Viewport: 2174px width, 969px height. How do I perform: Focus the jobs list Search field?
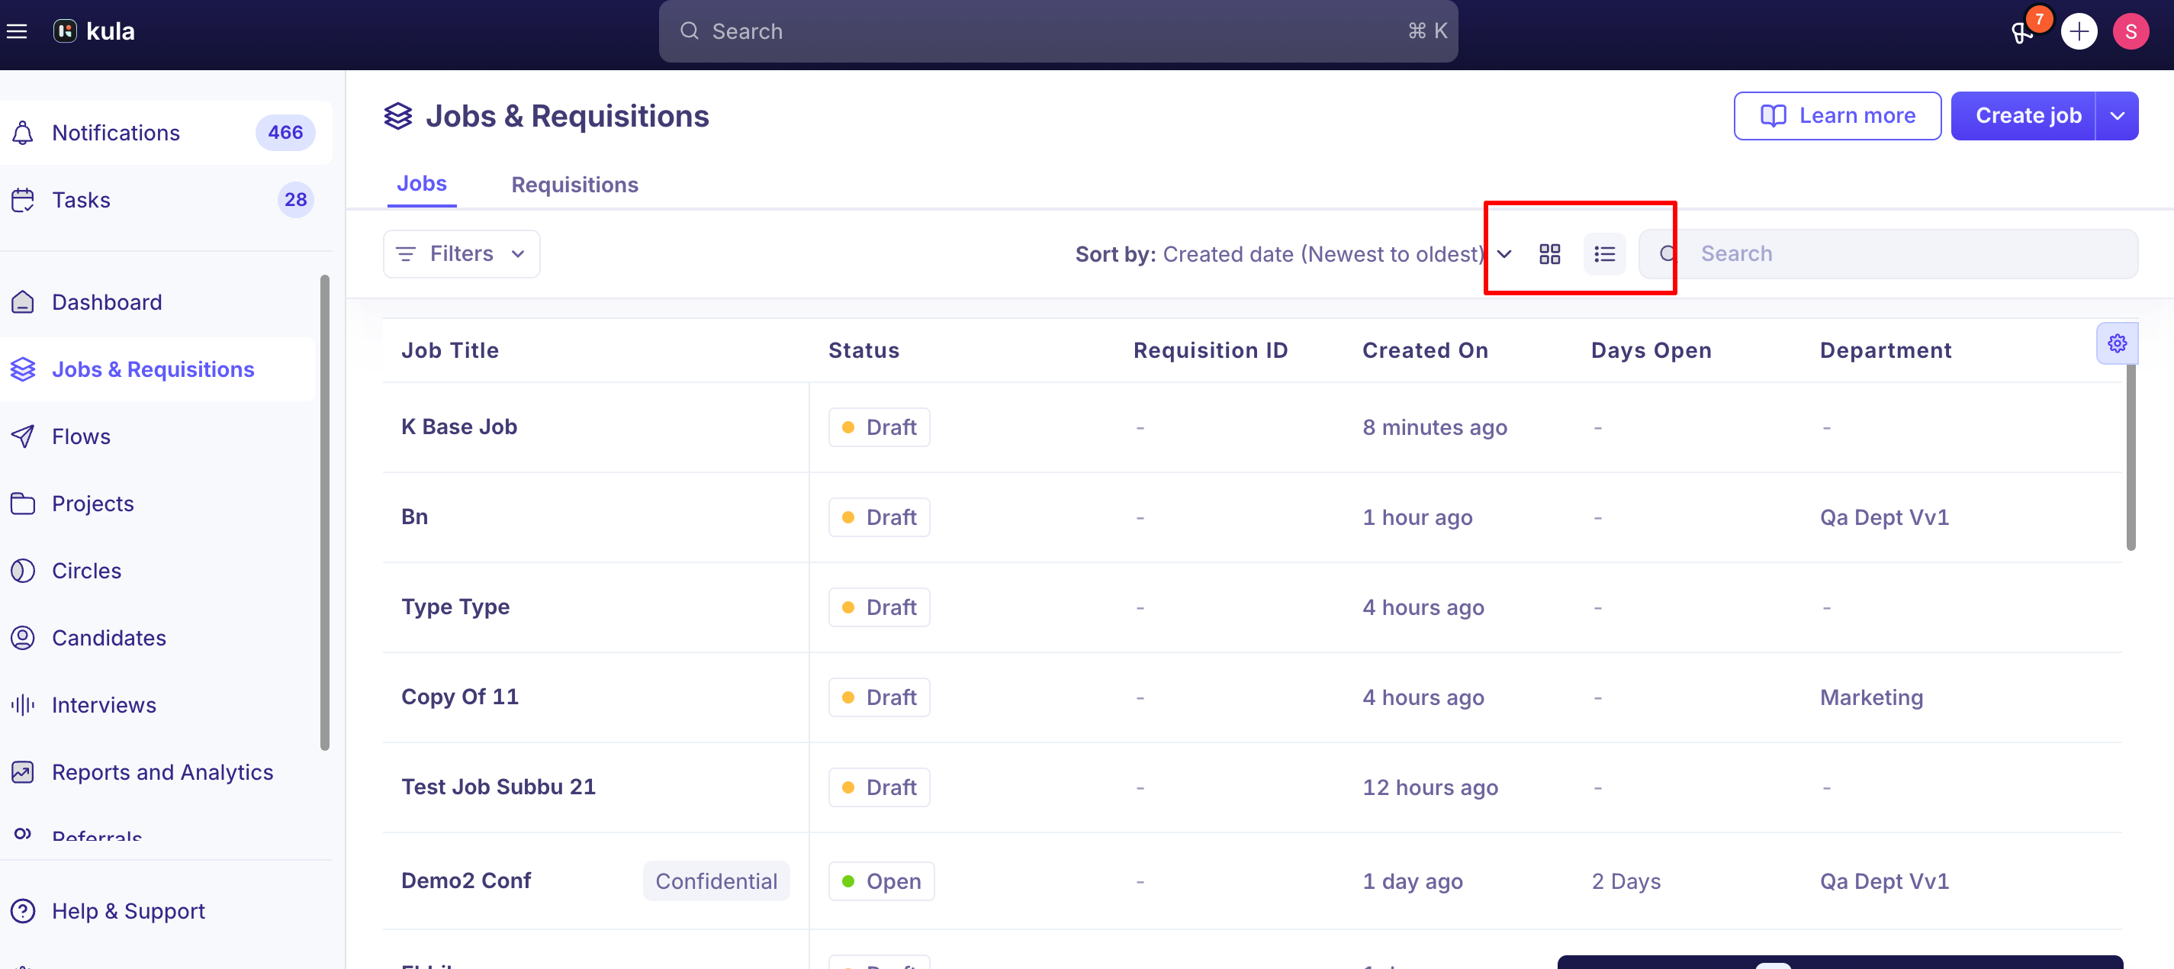[x=1888, y=254]
